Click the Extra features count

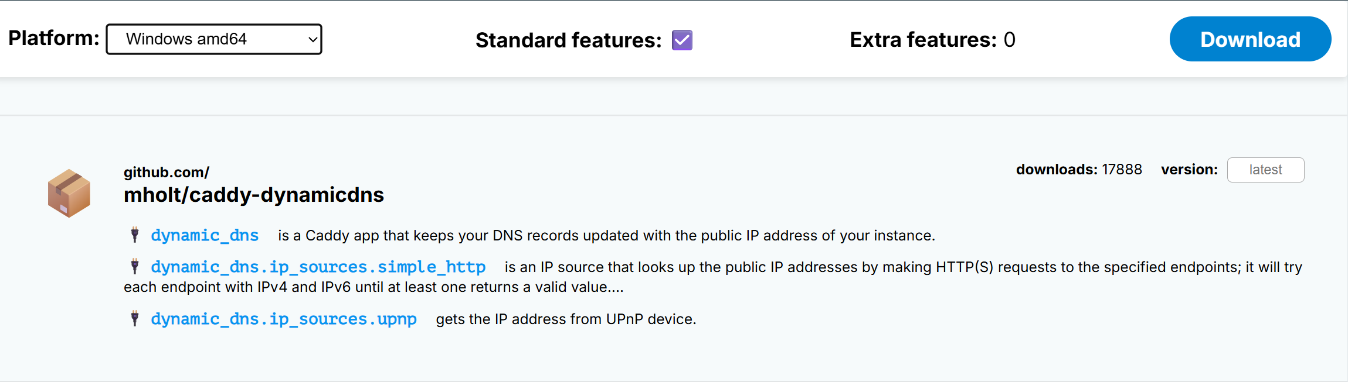[1009, 40]
